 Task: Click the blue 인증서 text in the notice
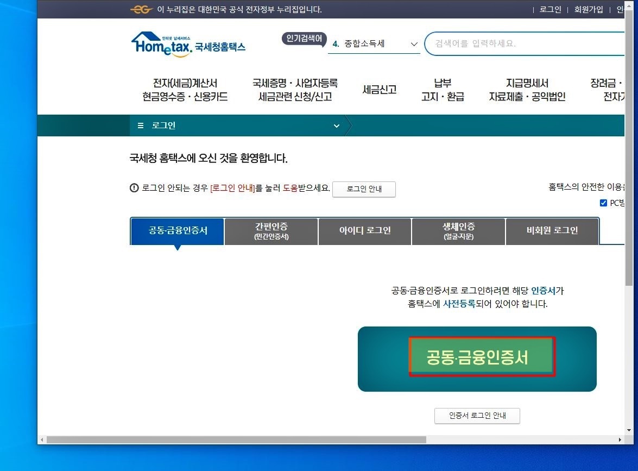click(x=543, y=291)
